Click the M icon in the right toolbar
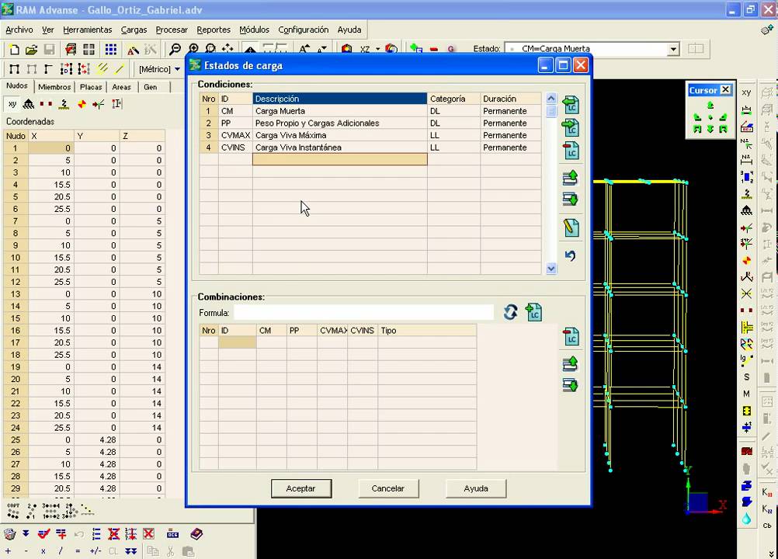Viewport: 778px width, 559px height. (x=746, y=394)
